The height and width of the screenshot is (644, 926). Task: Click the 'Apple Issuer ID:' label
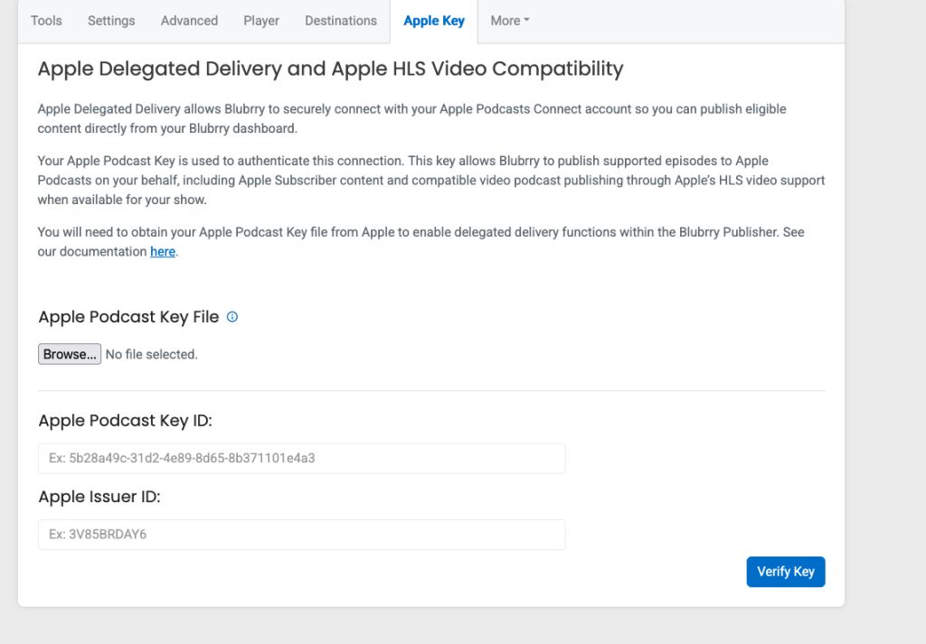coord(99,497)
